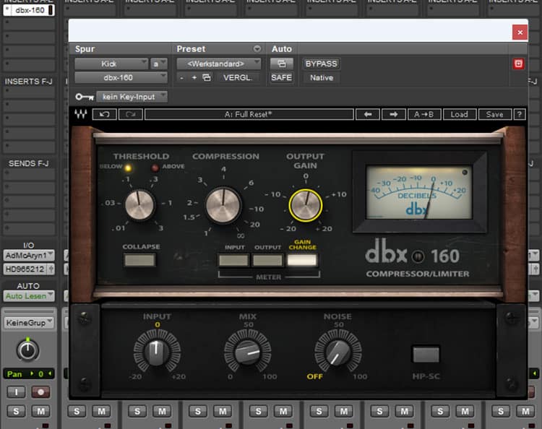Screen dimensions: 542x429
Task: Click the dbx 160 logo knob
Action: tap(418, 256)
